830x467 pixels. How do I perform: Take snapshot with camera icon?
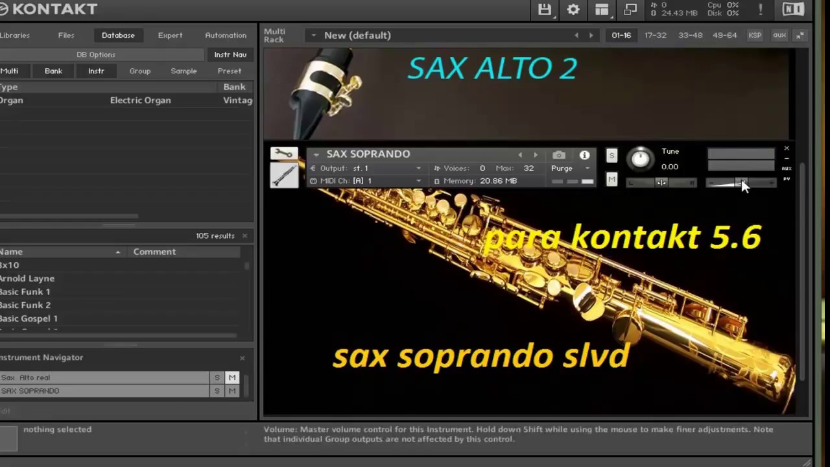click(x=559, y=155)
